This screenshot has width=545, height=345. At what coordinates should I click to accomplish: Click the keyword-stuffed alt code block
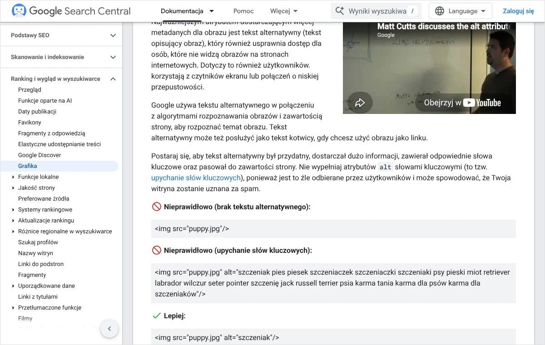333,283
